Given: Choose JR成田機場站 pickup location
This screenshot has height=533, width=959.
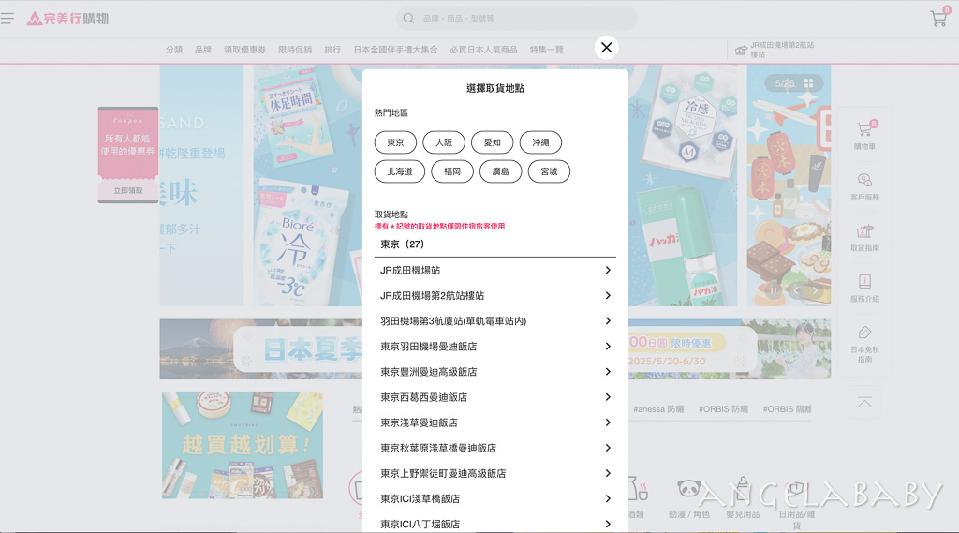Looking at the screenshot, I should pyautogui.click(x=495, y=271).
